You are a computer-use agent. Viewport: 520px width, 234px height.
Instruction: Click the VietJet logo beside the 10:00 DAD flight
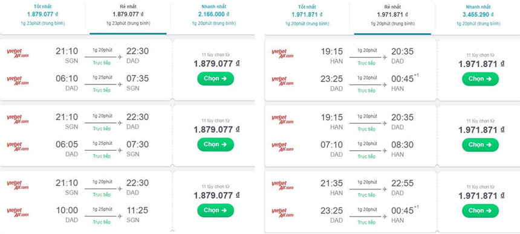[18, 212]
